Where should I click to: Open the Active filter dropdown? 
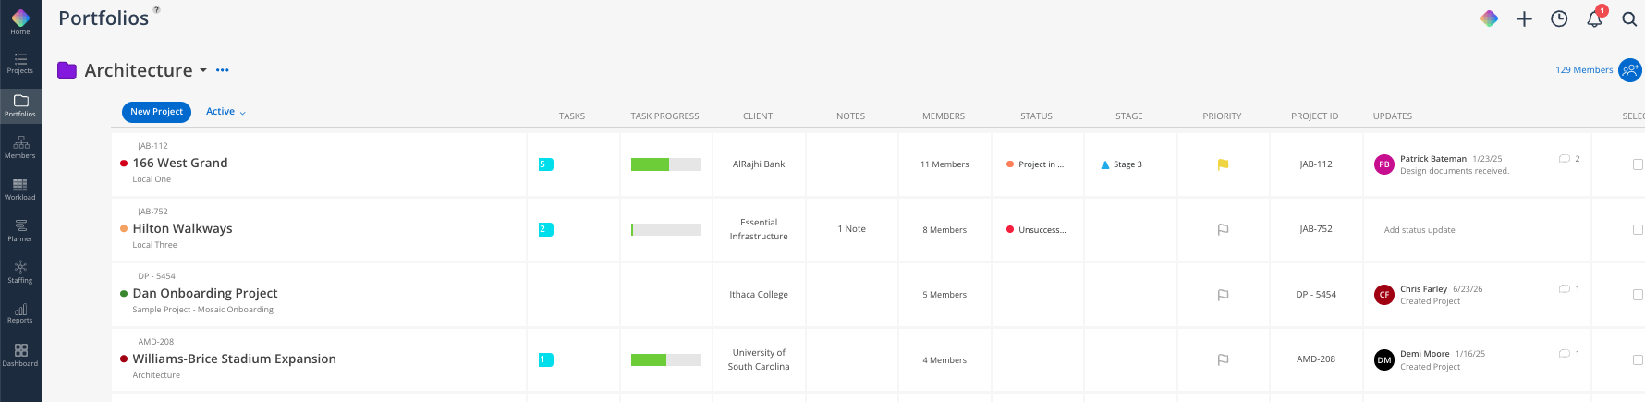[x=225, y=112]
